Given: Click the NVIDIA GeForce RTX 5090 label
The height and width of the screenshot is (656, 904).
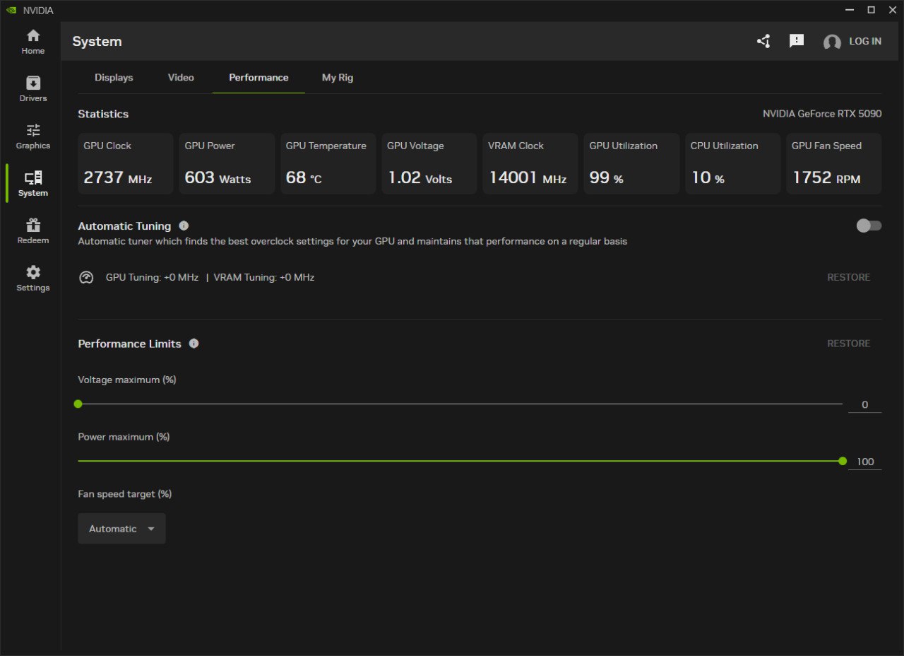Looking at the screenshot, I should tap(822, 113).
